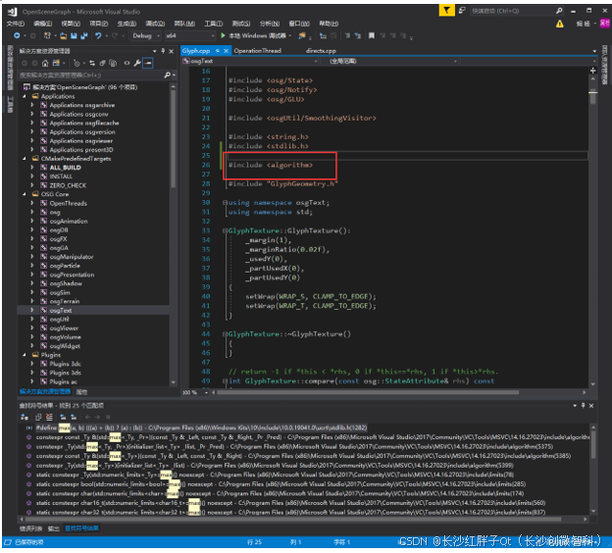Switch to the OperationThread tab
The width and height of the screenshot is (612, 553).
click(x=257, y=50)
